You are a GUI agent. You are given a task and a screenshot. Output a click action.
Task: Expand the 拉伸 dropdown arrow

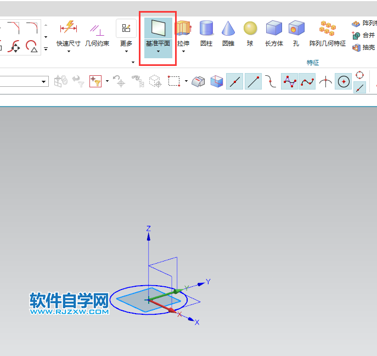pos(183,51)
